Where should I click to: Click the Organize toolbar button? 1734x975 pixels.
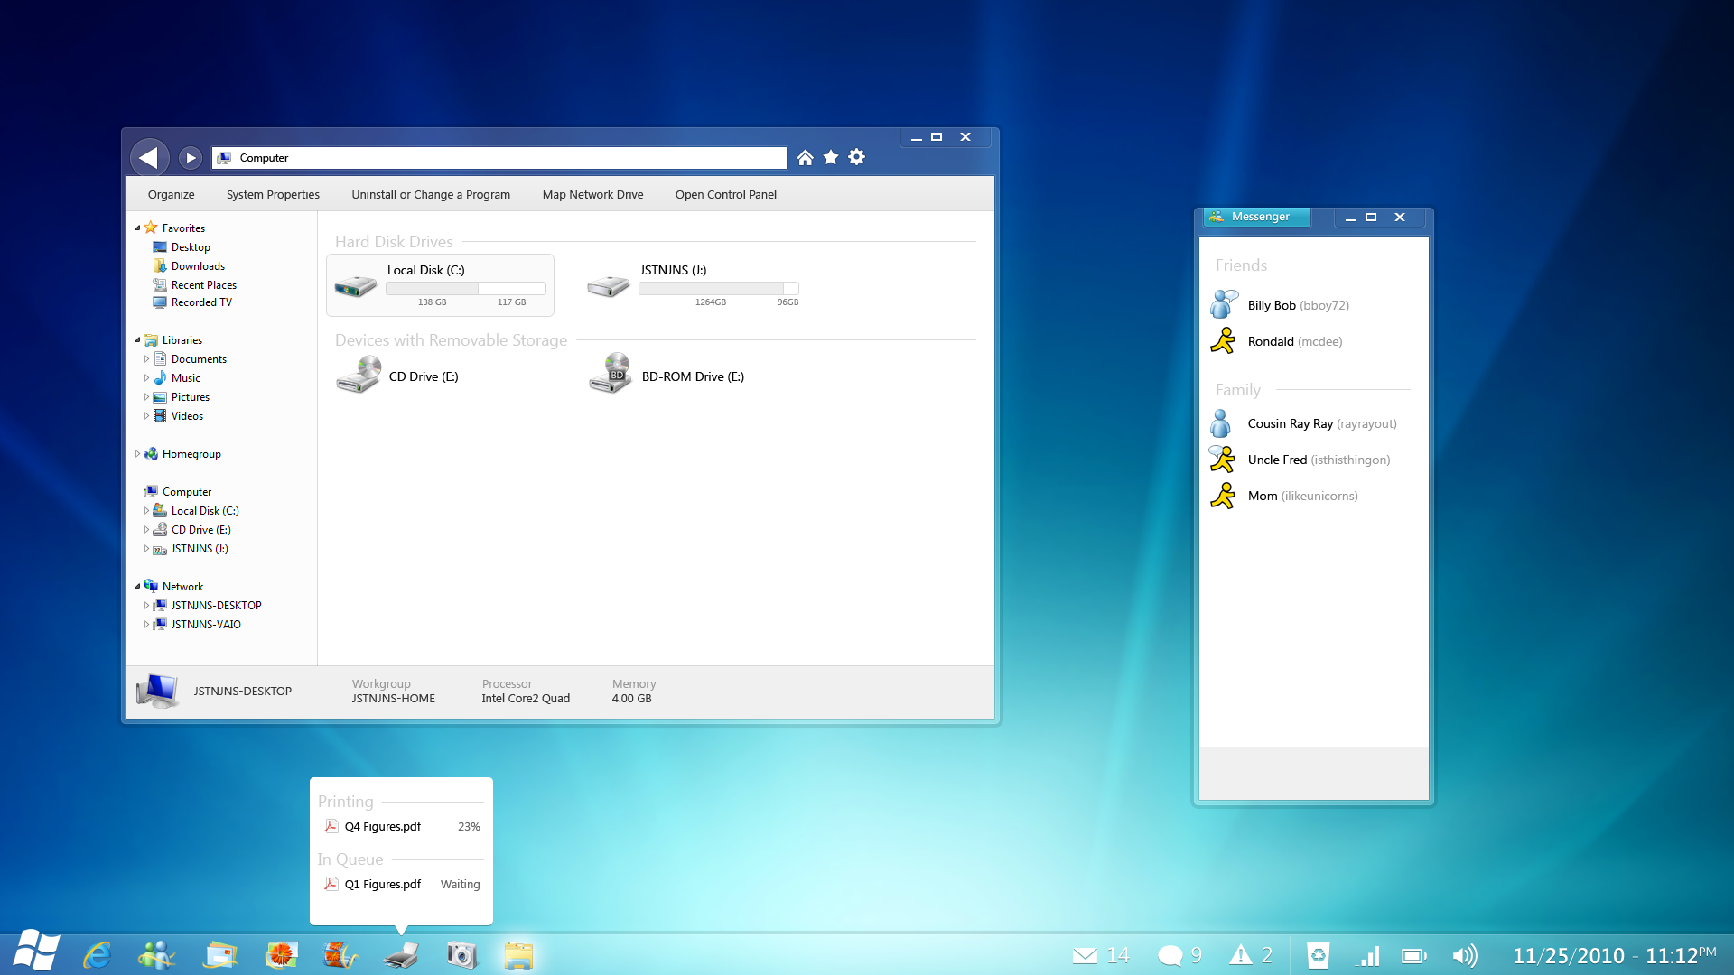[x=171, y=194]
